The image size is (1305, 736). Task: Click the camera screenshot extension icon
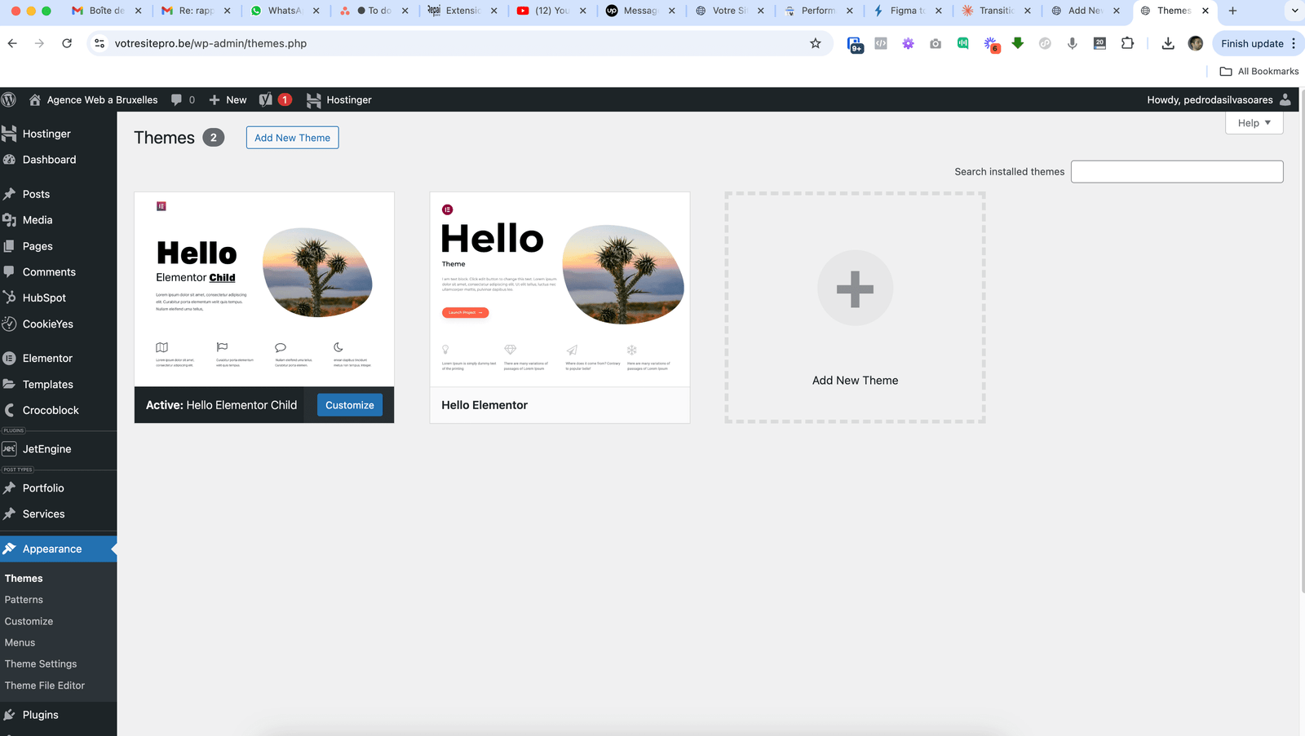coord(936,43)
